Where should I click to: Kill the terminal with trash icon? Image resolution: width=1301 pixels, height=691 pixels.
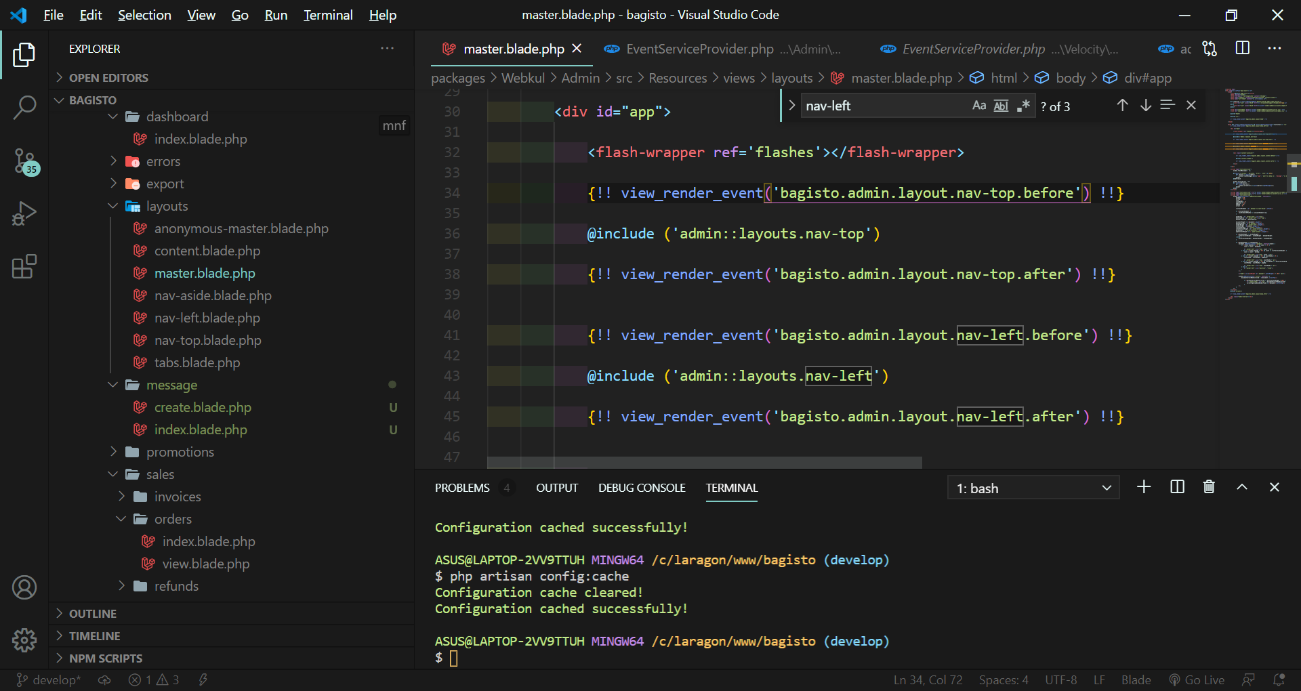pos(1209,487)
